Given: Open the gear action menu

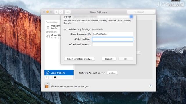Looking at the screenshot, I should point(55,77).
